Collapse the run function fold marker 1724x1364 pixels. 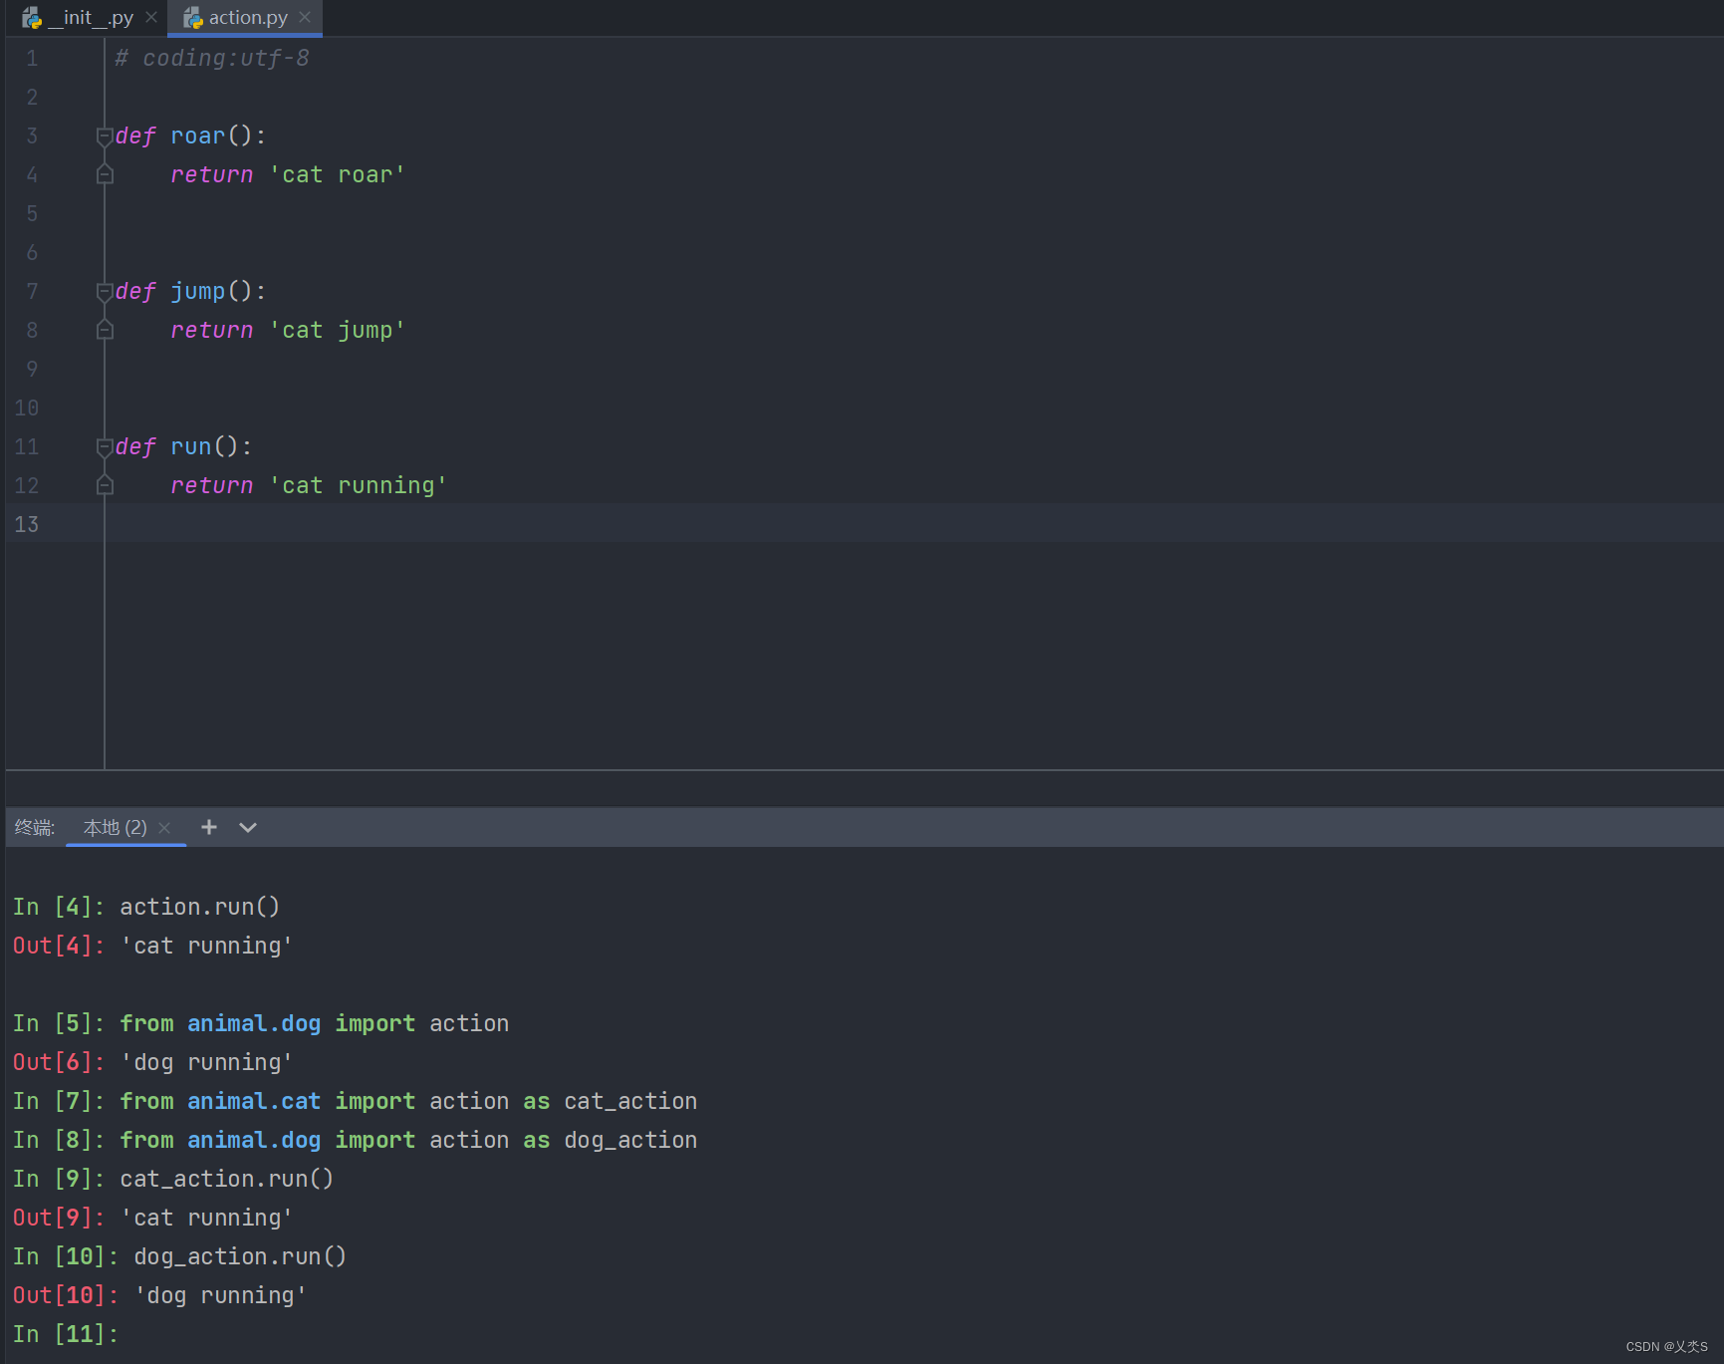point(105,446)
